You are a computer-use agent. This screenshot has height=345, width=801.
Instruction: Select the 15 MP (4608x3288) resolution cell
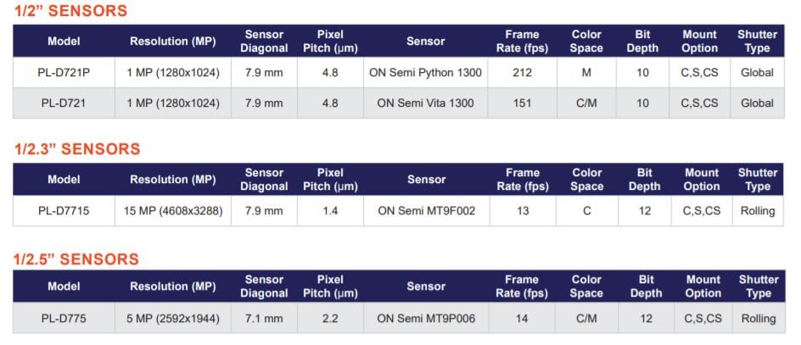click(x=173, y=211)
